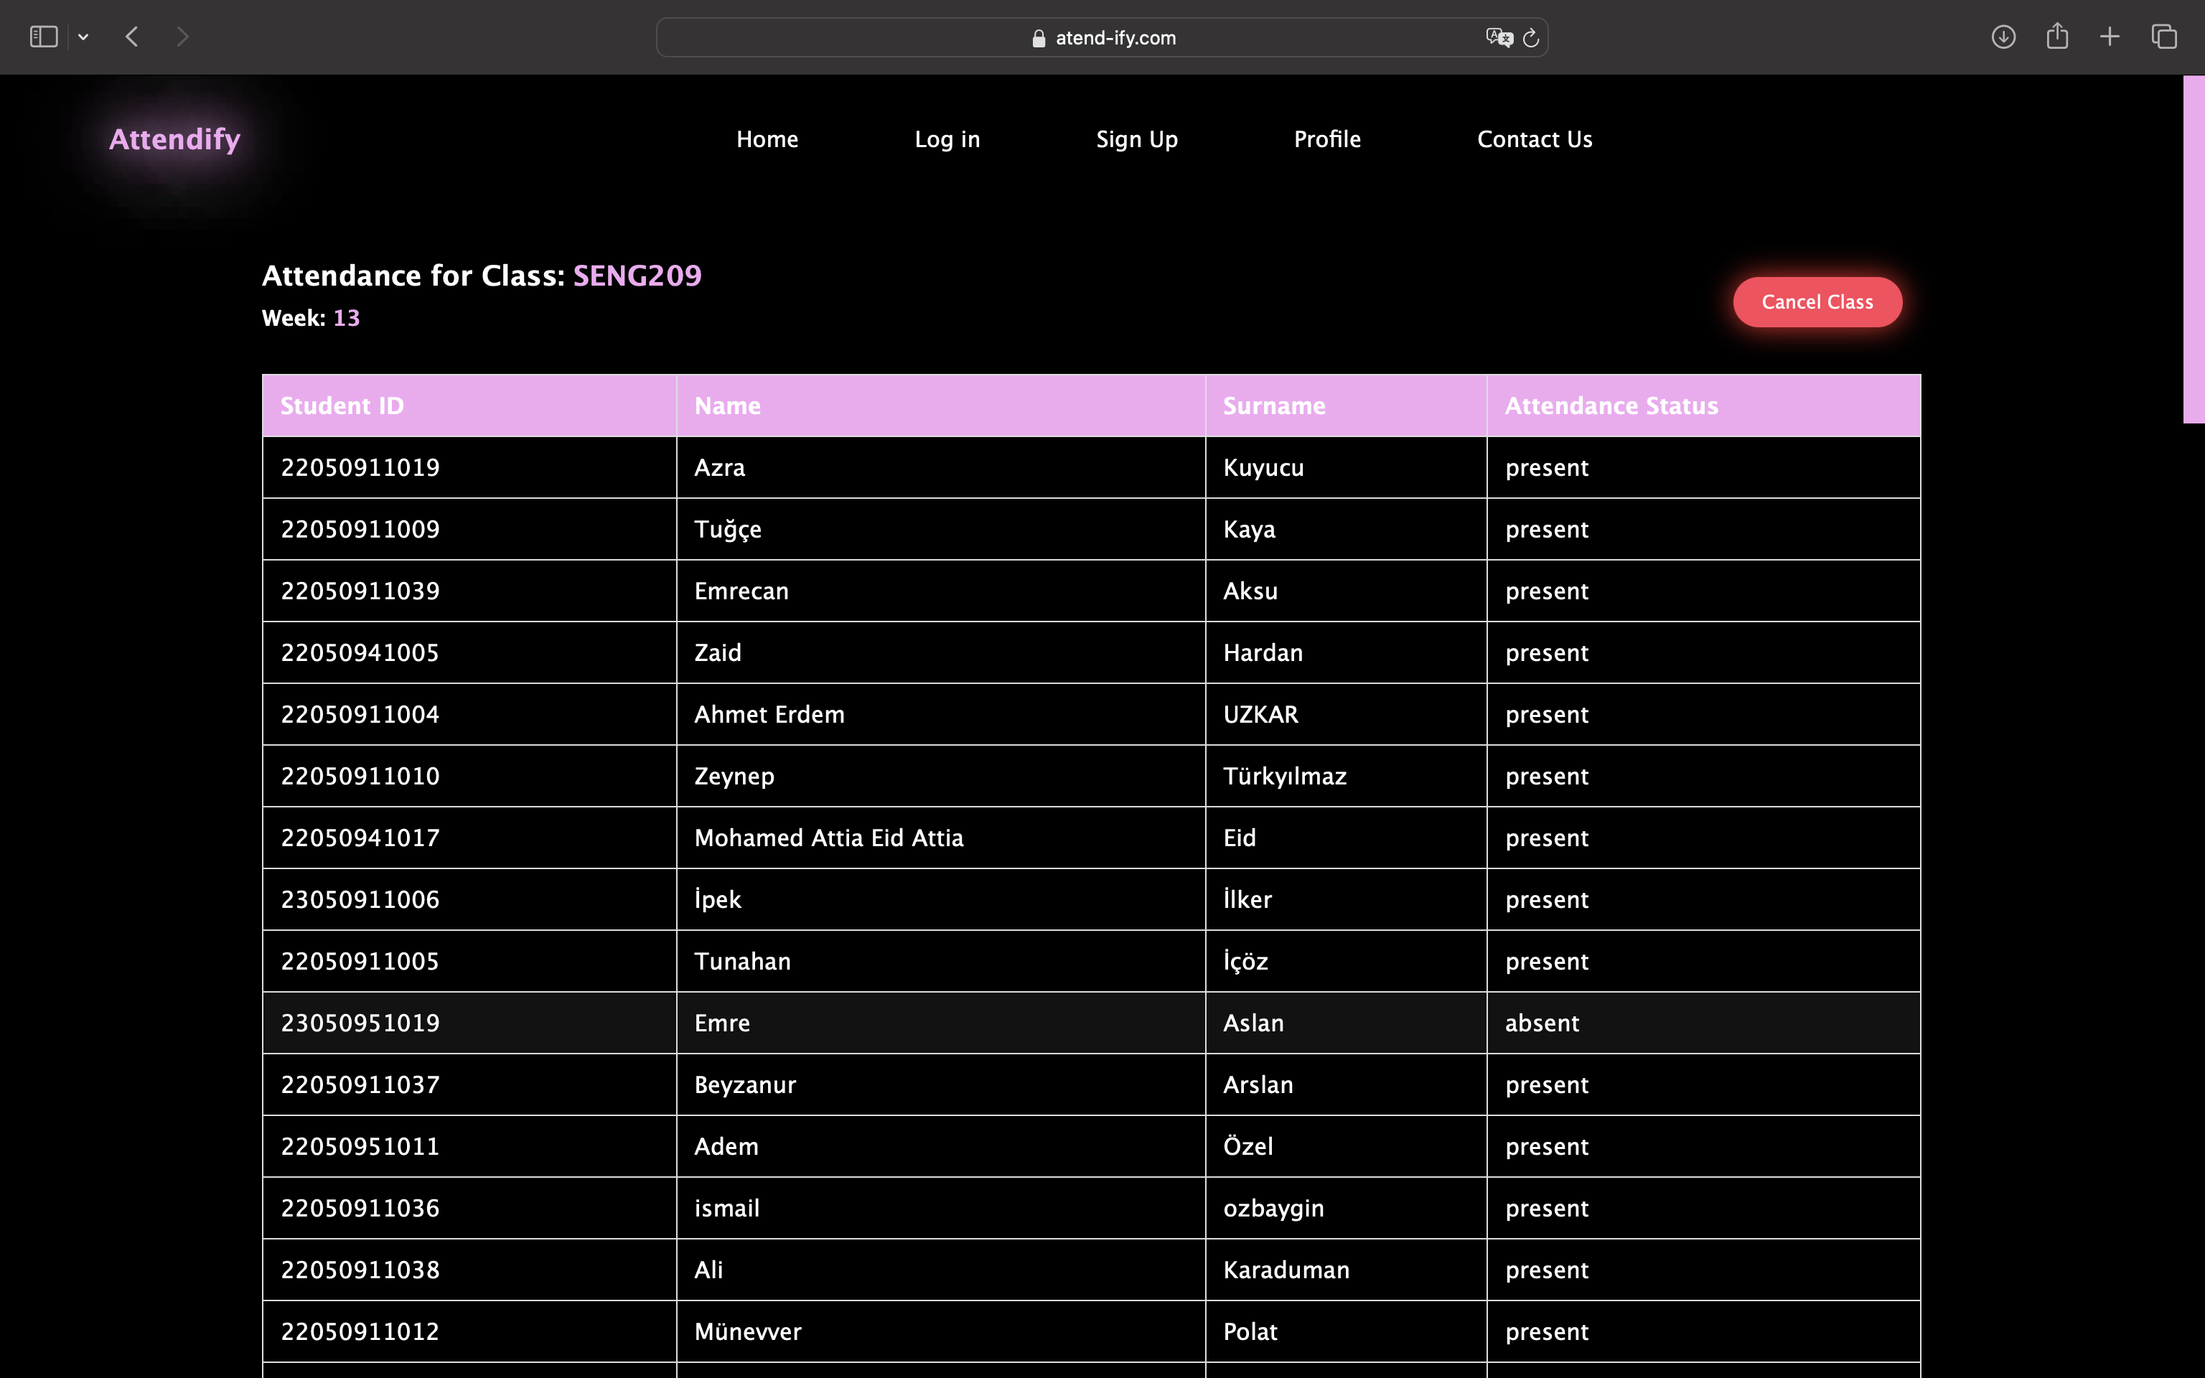Click the name Beyzanur
Image resolution: width=2205 pixels, height=1378 pixels.
pyautogui.click(x=745, y=1085)
